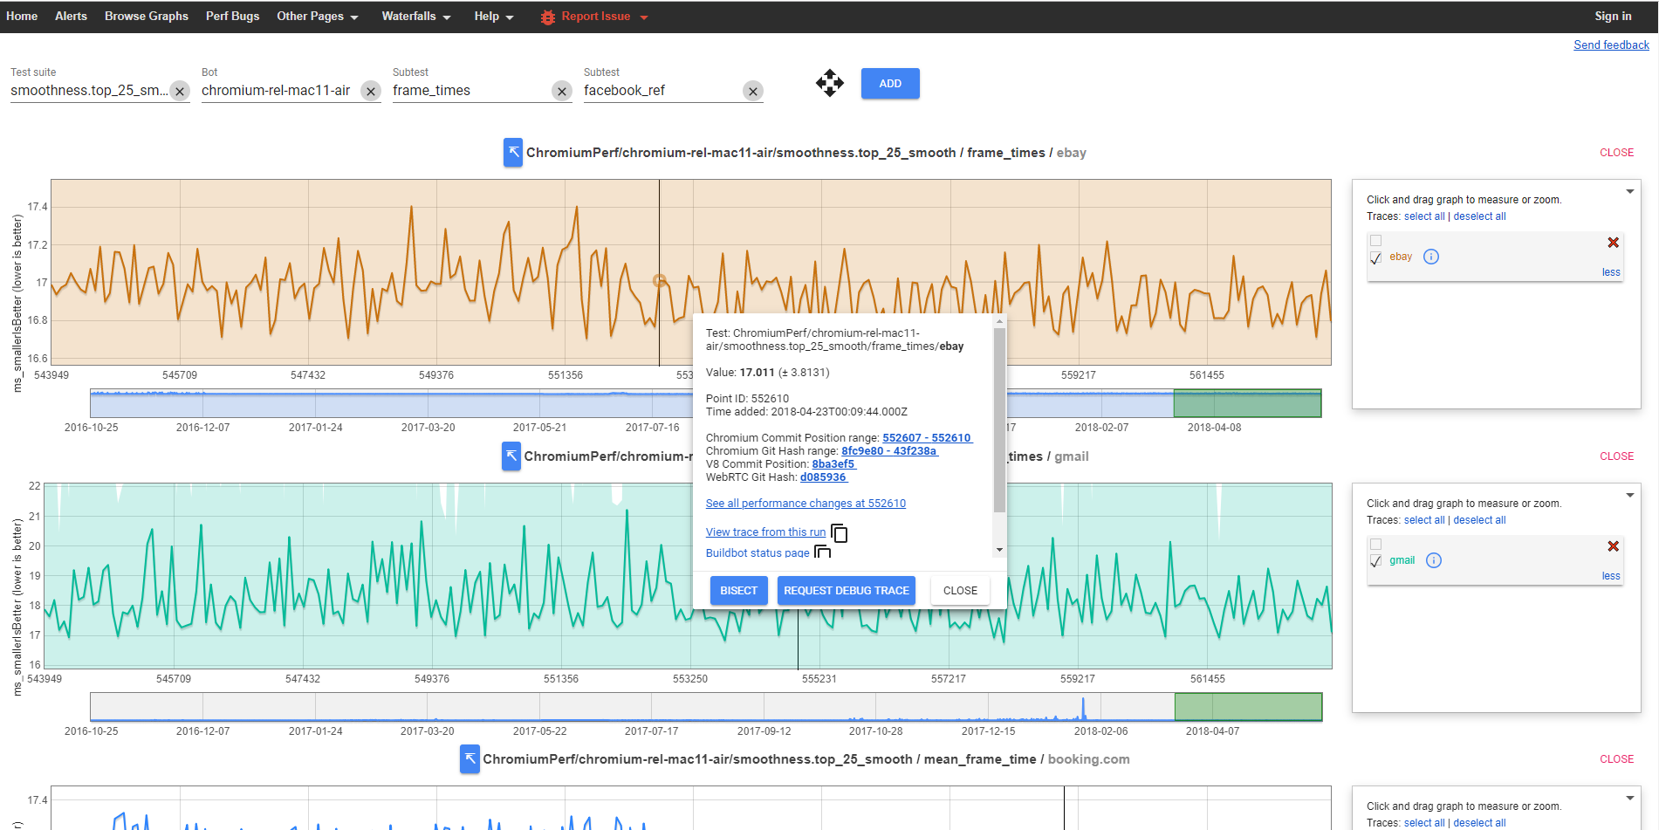Open Chromium commit range 552607 - 552610 link
Image resolution: width=1659 pixels, height=830 pixels.
click(927, 438)
